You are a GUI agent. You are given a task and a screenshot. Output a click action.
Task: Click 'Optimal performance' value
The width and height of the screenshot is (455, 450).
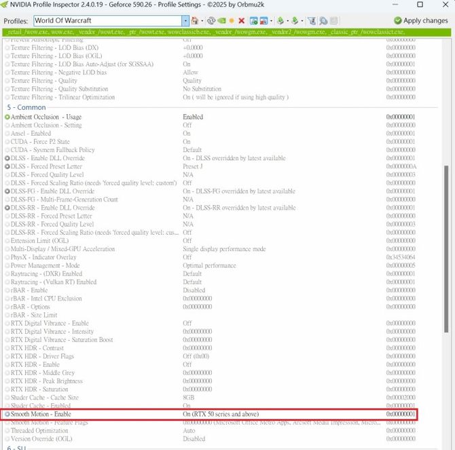tap(209, 265)
